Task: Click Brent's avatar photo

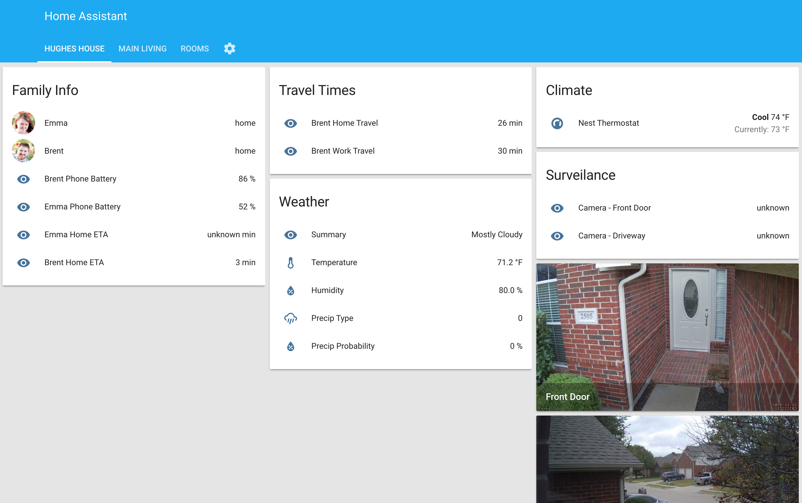Action: coord(23,151)
